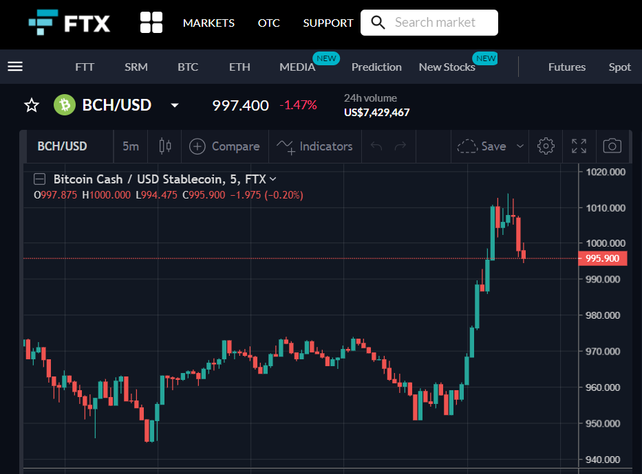This screenshot has height=474, width=642.
Task: Favorite BCH/USD with the star icon
Action: pos(32,105)
